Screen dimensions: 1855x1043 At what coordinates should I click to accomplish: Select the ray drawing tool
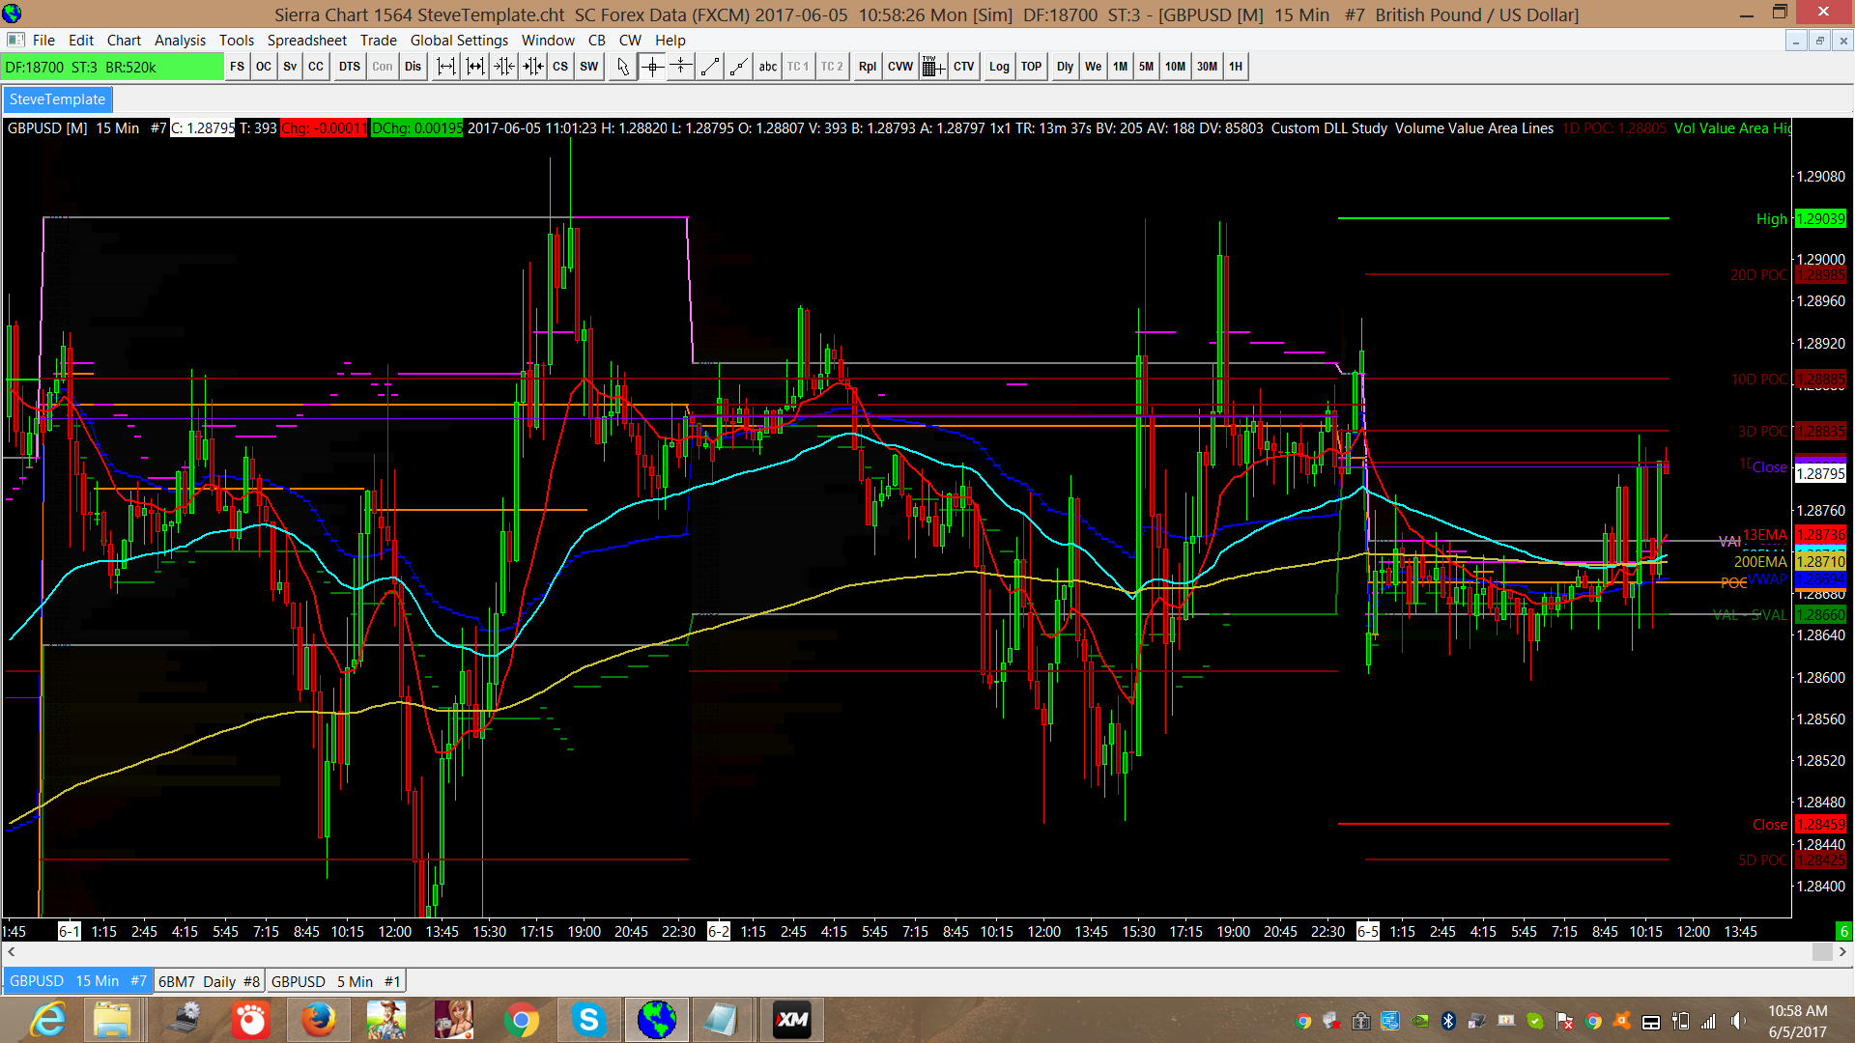pyautogui.click(x=739, y=67)
